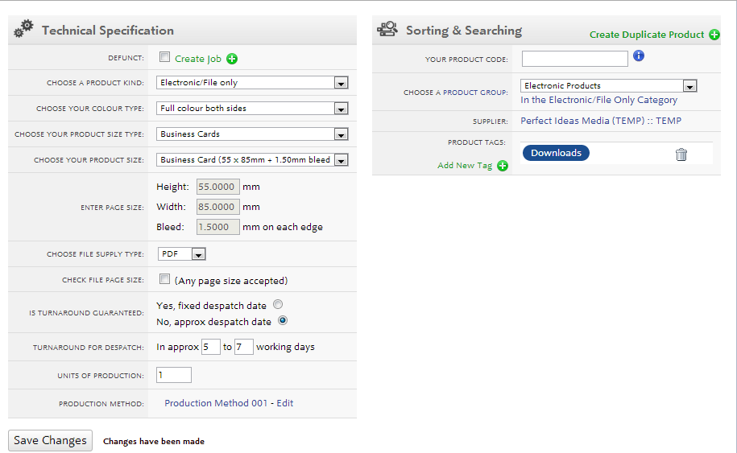The height and width of the screenshot is (453, 737).
Task: Click the gears icon in Technical Specification header
Action: point(23,29)
